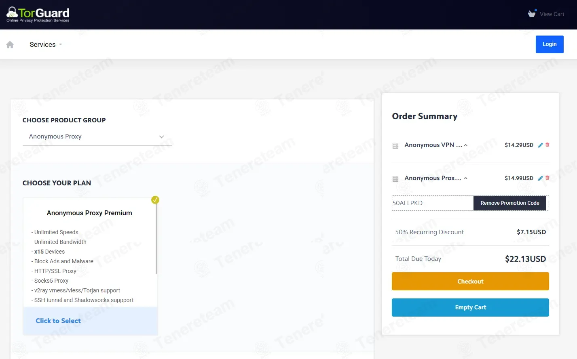Viewport: 577px width, 359px height.
Task: Click the TorGuard logo
Action: click(x=38, y=15)
